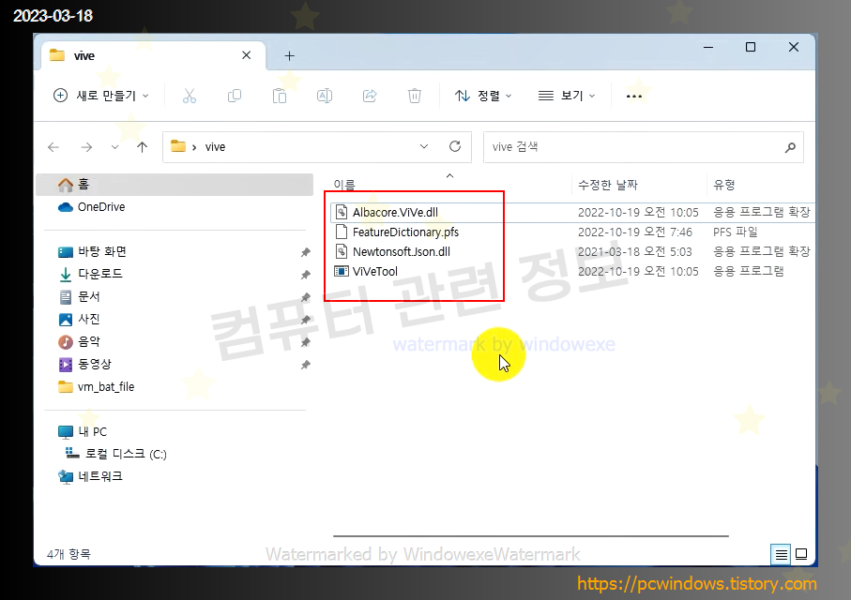Click the Cut scissors icon
Screen dimensions: 851x600
(x=189, y=96)
